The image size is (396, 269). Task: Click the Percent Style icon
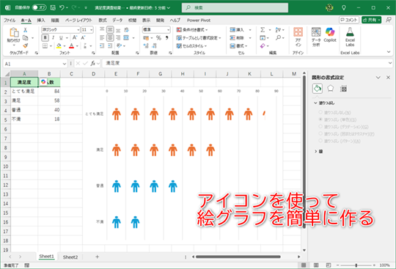coord(158,38)
